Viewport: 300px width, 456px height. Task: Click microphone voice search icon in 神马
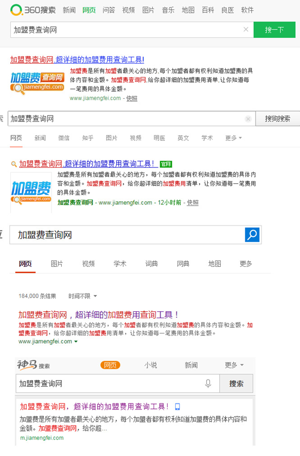coord(208,383)
